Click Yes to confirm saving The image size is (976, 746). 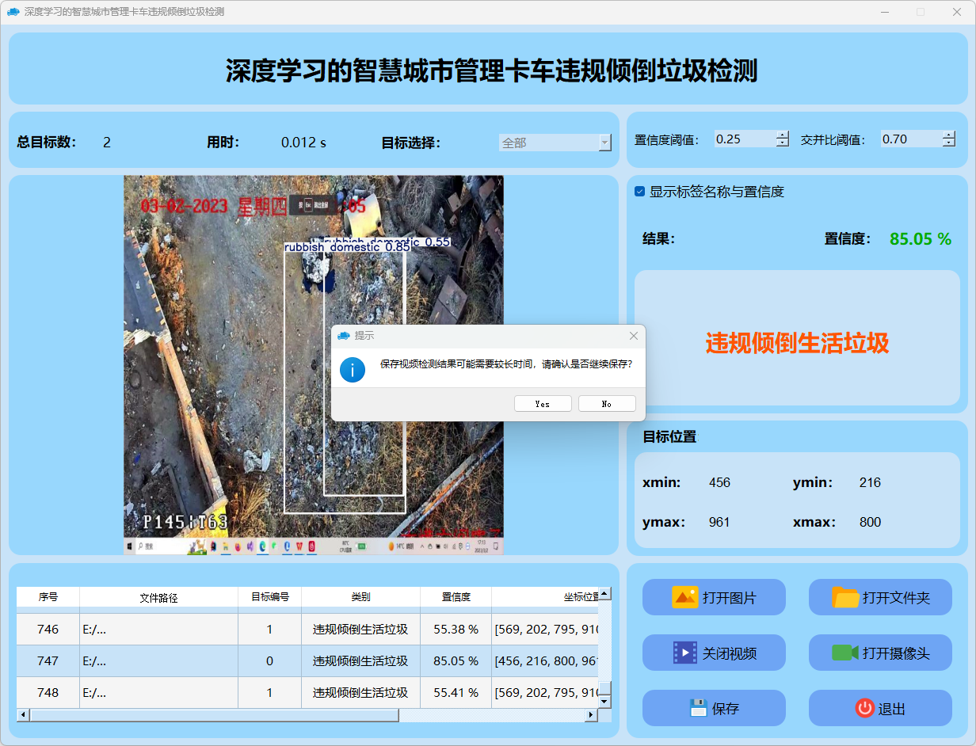pos(543,404)
